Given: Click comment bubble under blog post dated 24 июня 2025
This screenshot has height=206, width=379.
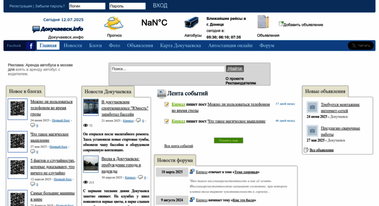Looking at the screenshot, I should (x=33, y=125).
